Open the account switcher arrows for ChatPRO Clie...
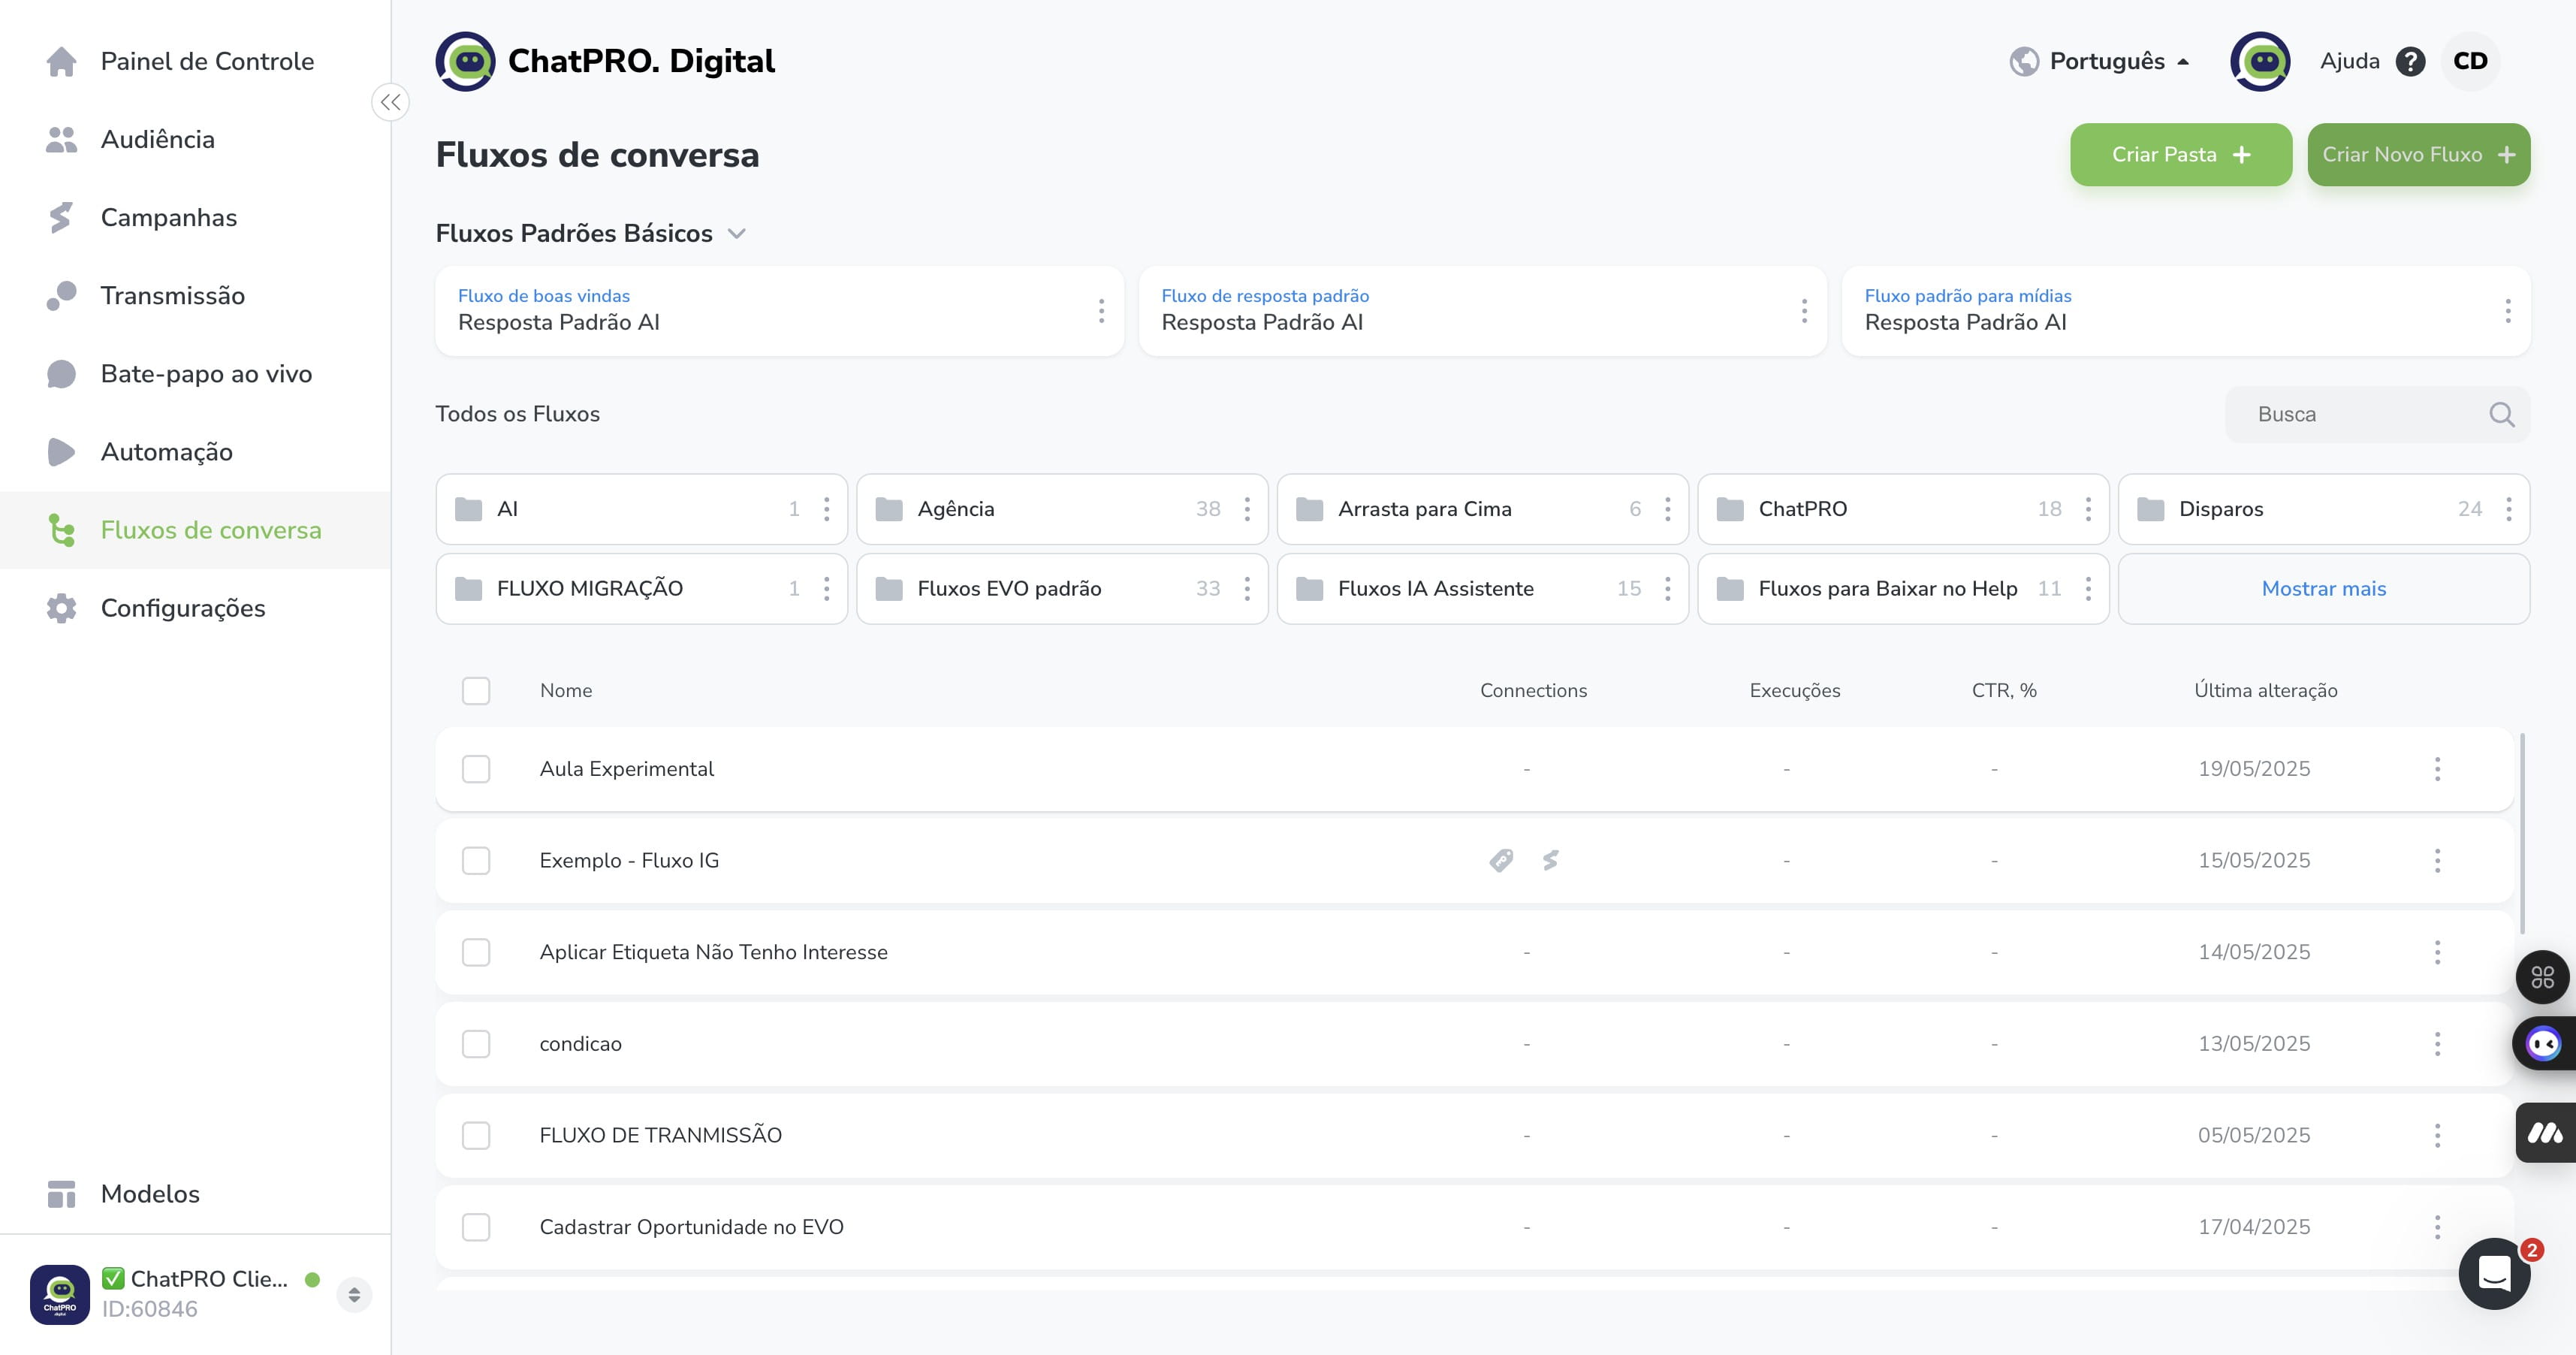 tap(354, 1295)
